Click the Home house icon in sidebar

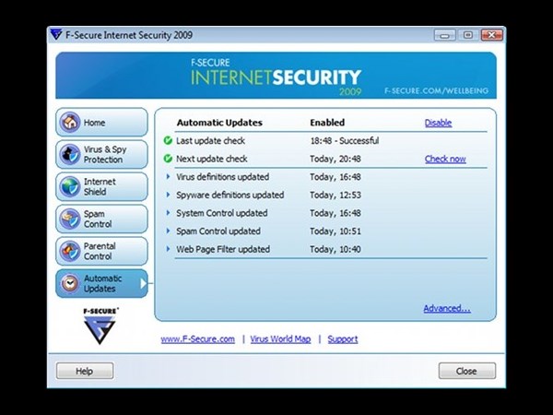(70, 123)
